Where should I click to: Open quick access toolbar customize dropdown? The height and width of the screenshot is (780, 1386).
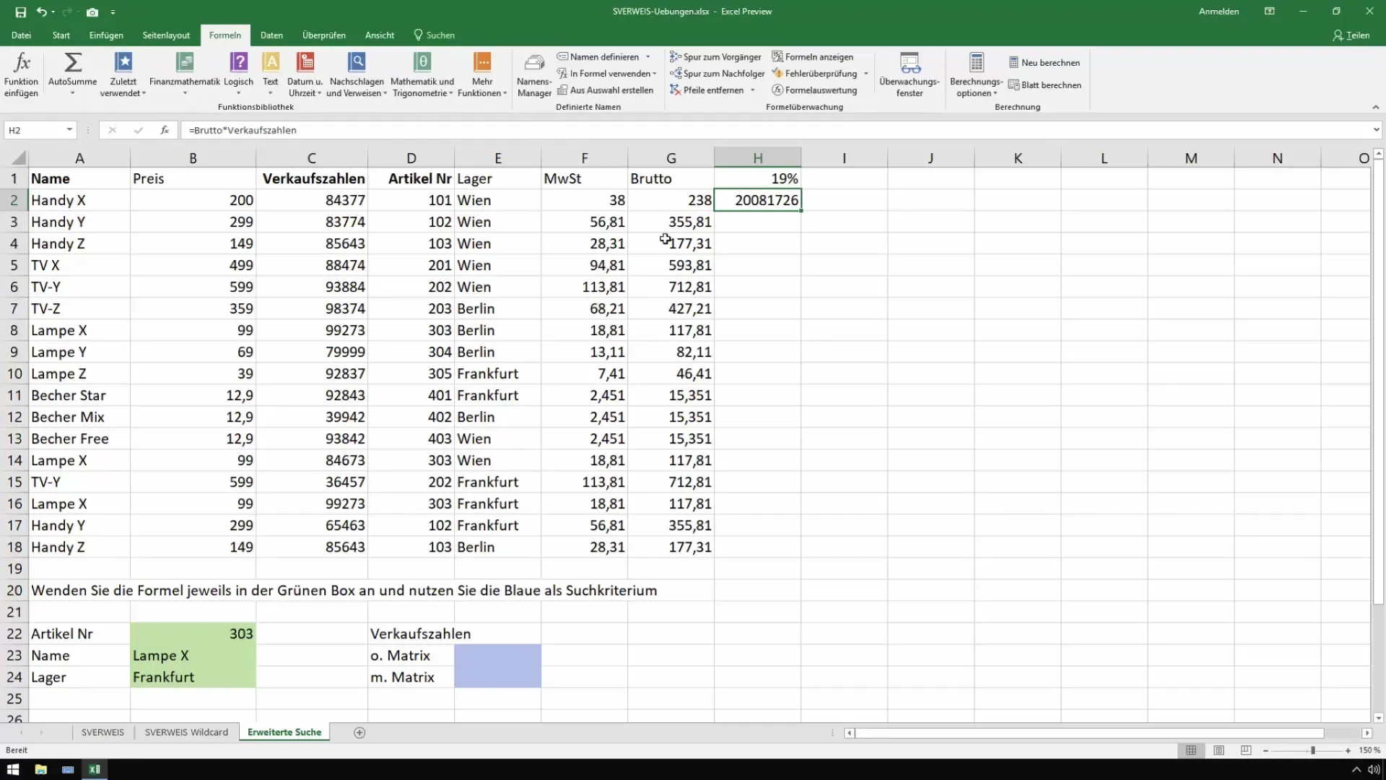113,12
